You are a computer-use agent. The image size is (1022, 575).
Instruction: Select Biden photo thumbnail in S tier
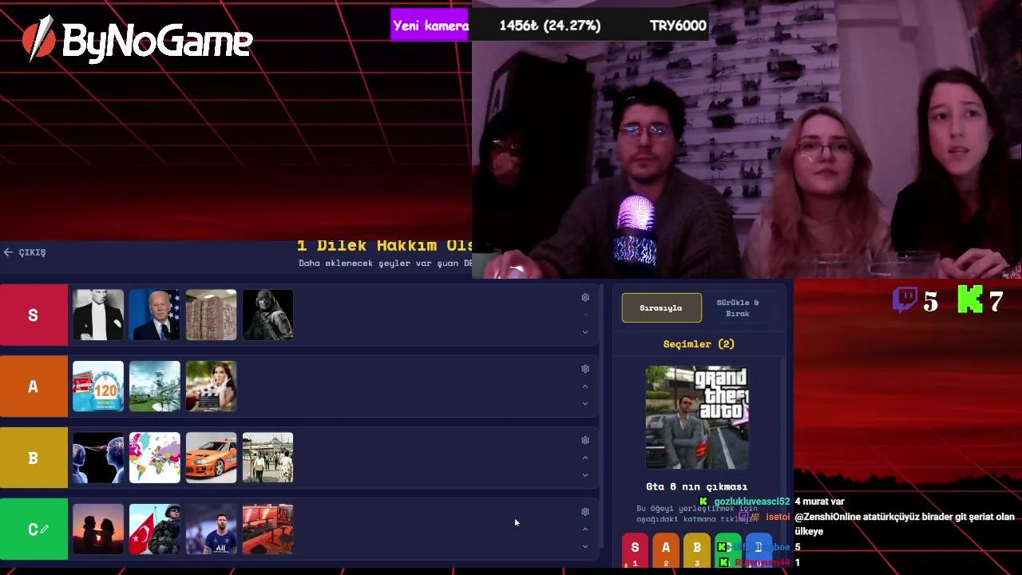(x=155, y=315)
